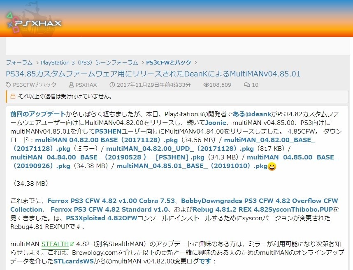Open Ferrox PS3 CFW 4.82 v1.00 Cobra 7.53
This screenshot has height=270, width=353.
click(111, 201)
